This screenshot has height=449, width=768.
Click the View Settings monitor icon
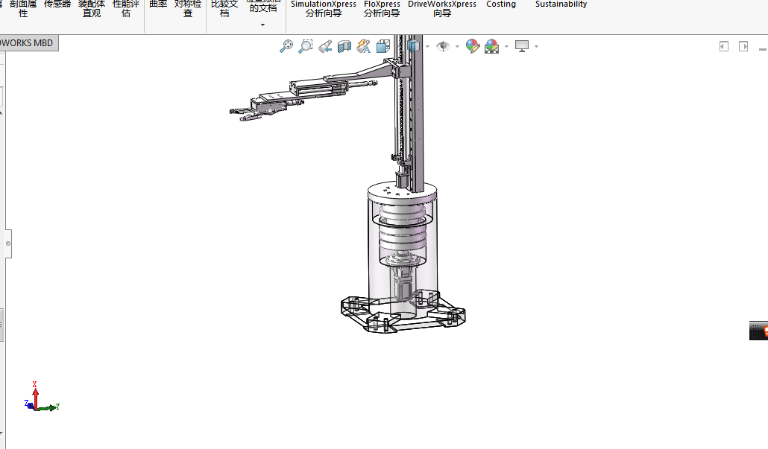(x=522, y=46)
